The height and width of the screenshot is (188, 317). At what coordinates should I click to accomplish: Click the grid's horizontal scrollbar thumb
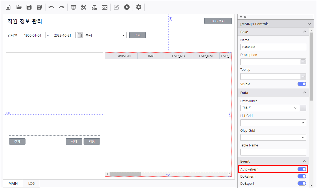point(125,174)
